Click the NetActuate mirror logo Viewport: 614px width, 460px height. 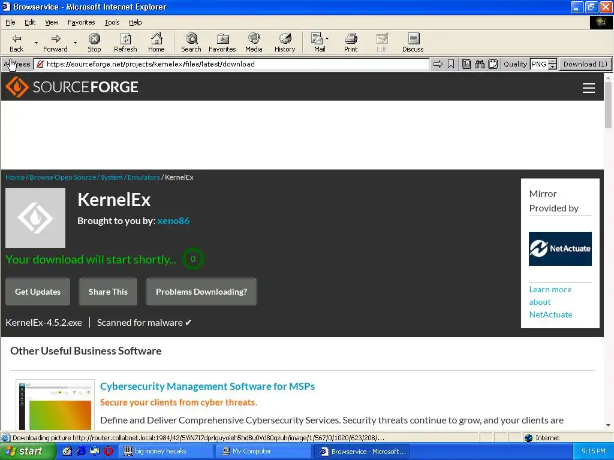[560, 249]
